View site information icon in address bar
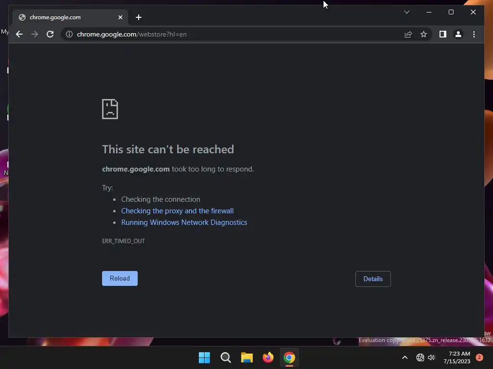The image size is (493, 369). pos(69,34)
